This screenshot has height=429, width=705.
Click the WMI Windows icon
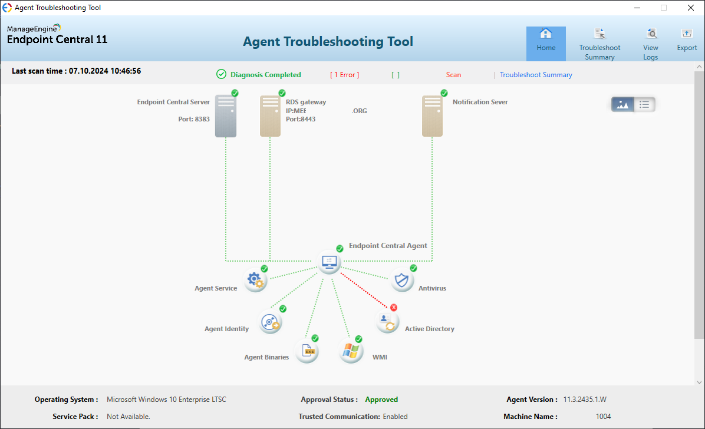coord(351,351)
